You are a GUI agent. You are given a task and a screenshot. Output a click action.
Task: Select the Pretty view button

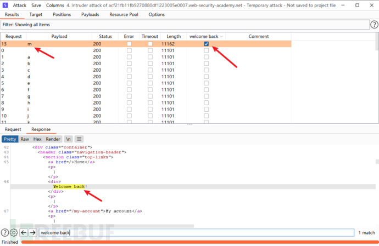[10, 139]
